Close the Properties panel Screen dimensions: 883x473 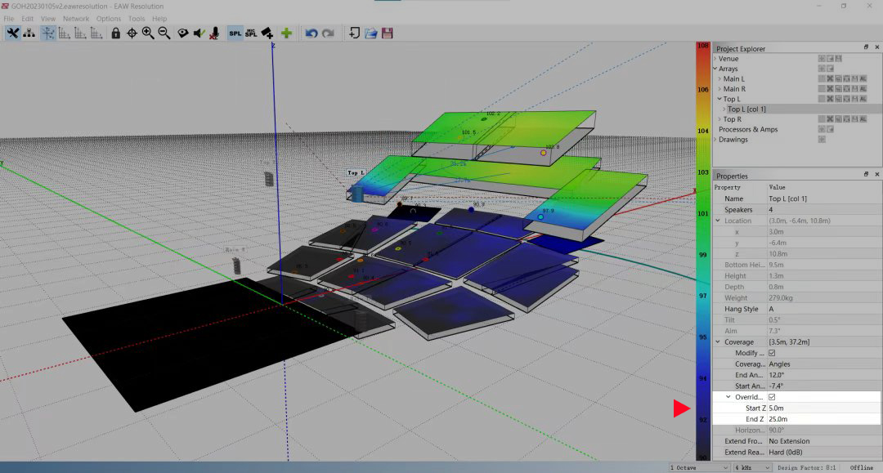point(876,174)
